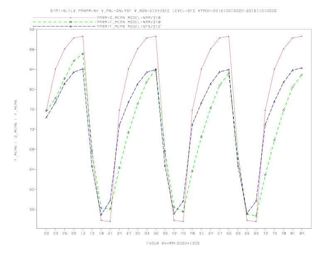Click x-axis tick label 21
The width and height of the screenshot is (329, 254).
point(110,233)
